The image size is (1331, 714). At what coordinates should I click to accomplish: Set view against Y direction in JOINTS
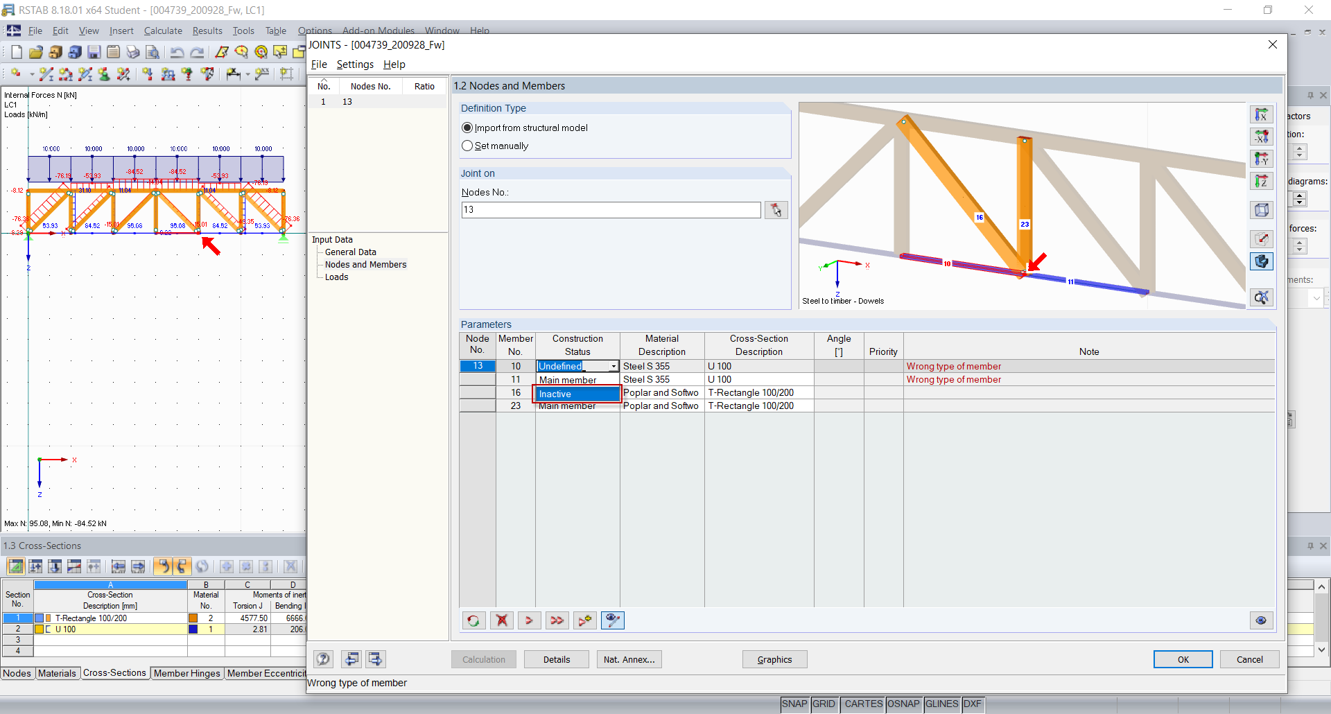pyautogui.click(x=1262, y=159)
